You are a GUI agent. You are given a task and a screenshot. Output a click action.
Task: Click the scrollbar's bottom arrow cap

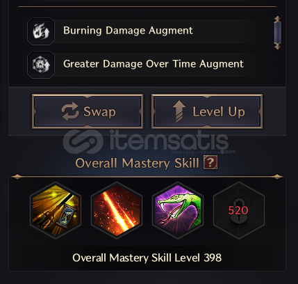[x=277, y=47]
